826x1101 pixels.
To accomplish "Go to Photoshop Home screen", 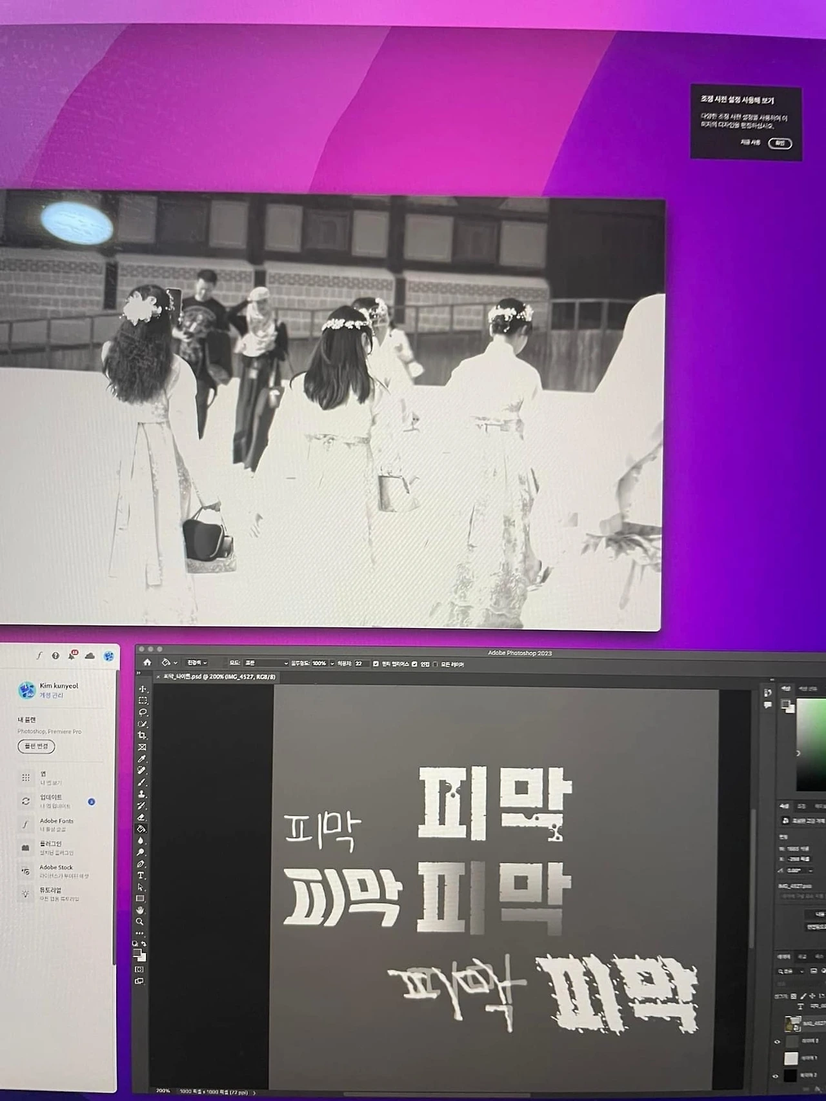I will [147, 662].
